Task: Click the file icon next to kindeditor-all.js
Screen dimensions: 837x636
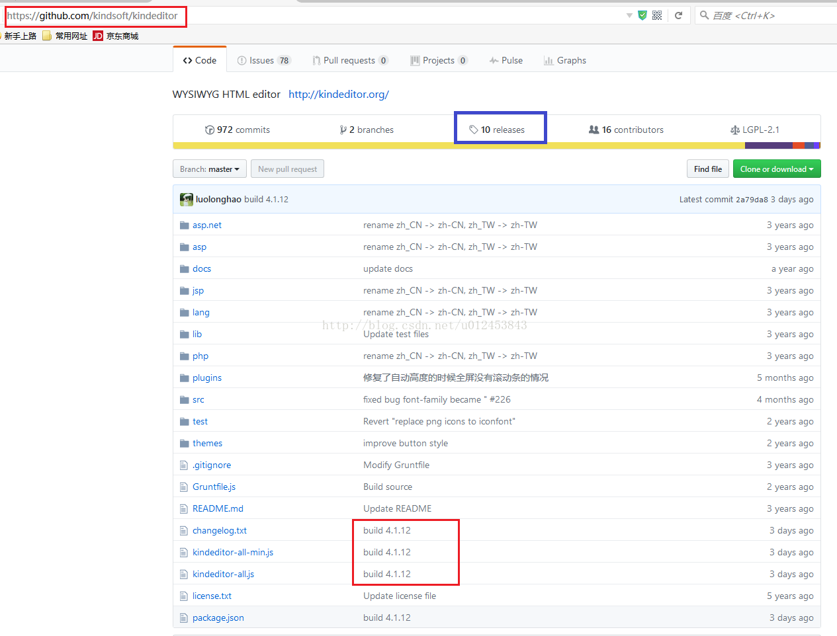Action: 184,575
